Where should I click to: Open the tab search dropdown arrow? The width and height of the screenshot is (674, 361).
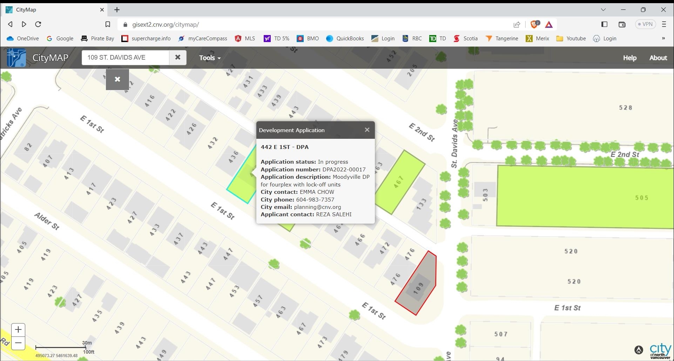pos(603,10)
